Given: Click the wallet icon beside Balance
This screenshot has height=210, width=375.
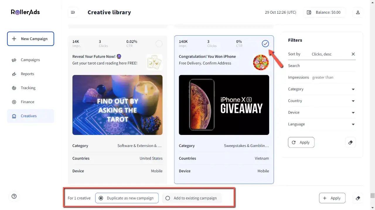Looking at the screenshot, I should [309, 12].
